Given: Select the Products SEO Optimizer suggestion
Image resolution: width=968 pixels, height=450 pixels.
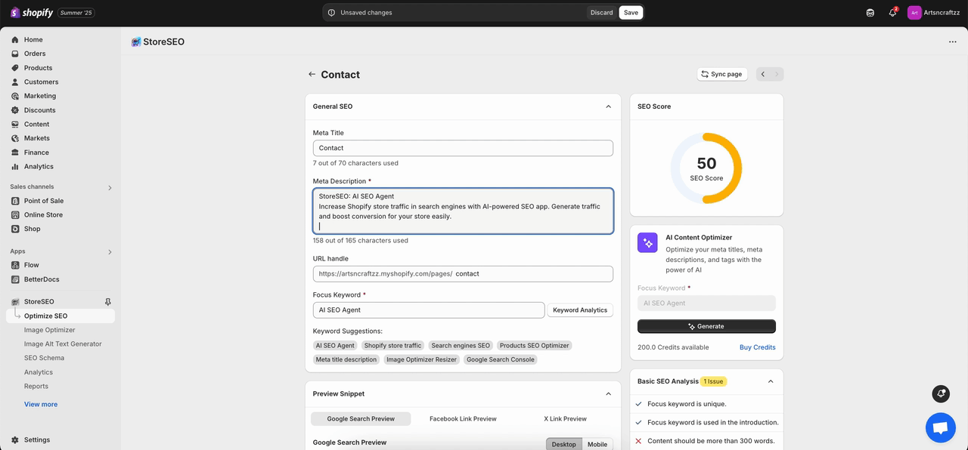Looking at the screenshot, I should 534,345.
